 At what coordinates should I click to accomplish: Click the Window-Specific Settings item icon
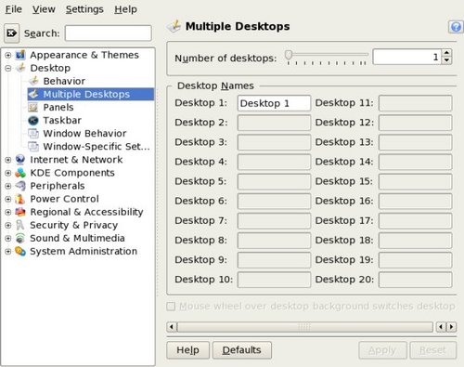(33, 146)
